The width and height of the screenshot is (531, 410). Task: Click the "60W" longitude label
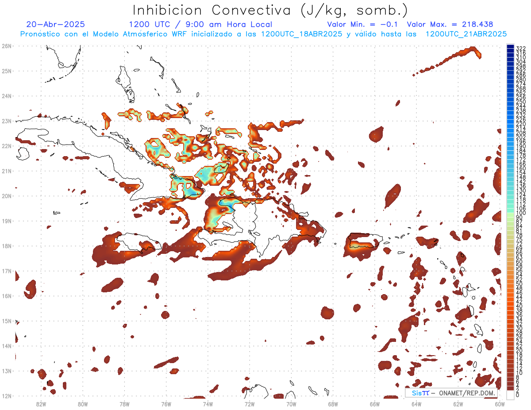(500, 404)
